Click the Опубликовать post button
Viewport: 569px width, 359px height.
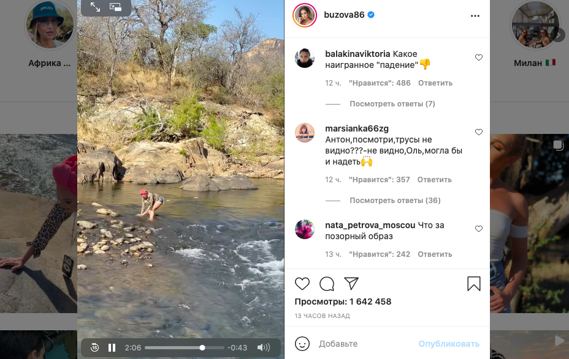[x=449, y=344]
